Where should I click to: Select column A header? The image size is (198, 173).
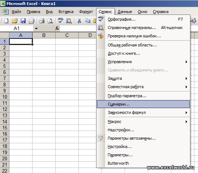[21, 35]
